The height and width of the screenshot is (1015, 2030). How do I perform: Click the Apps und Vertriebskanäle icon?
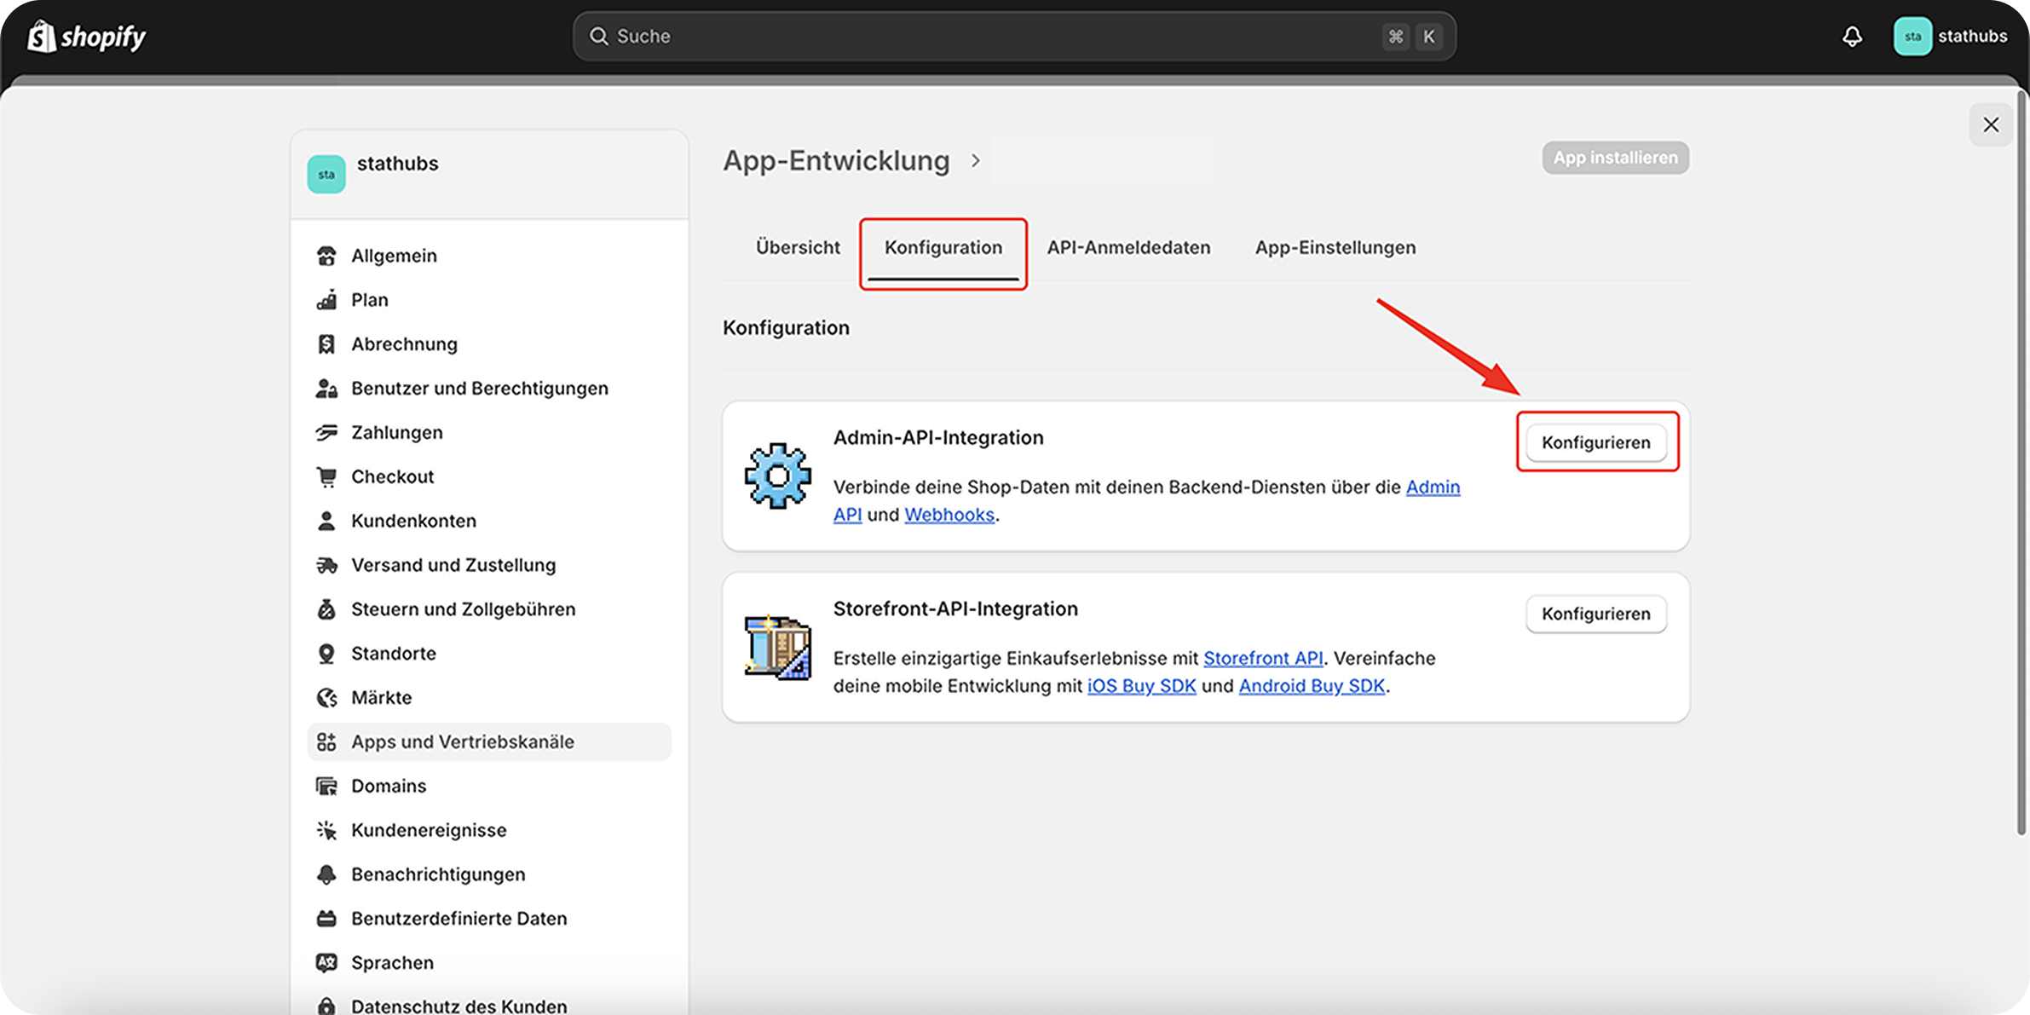[326, 742]
